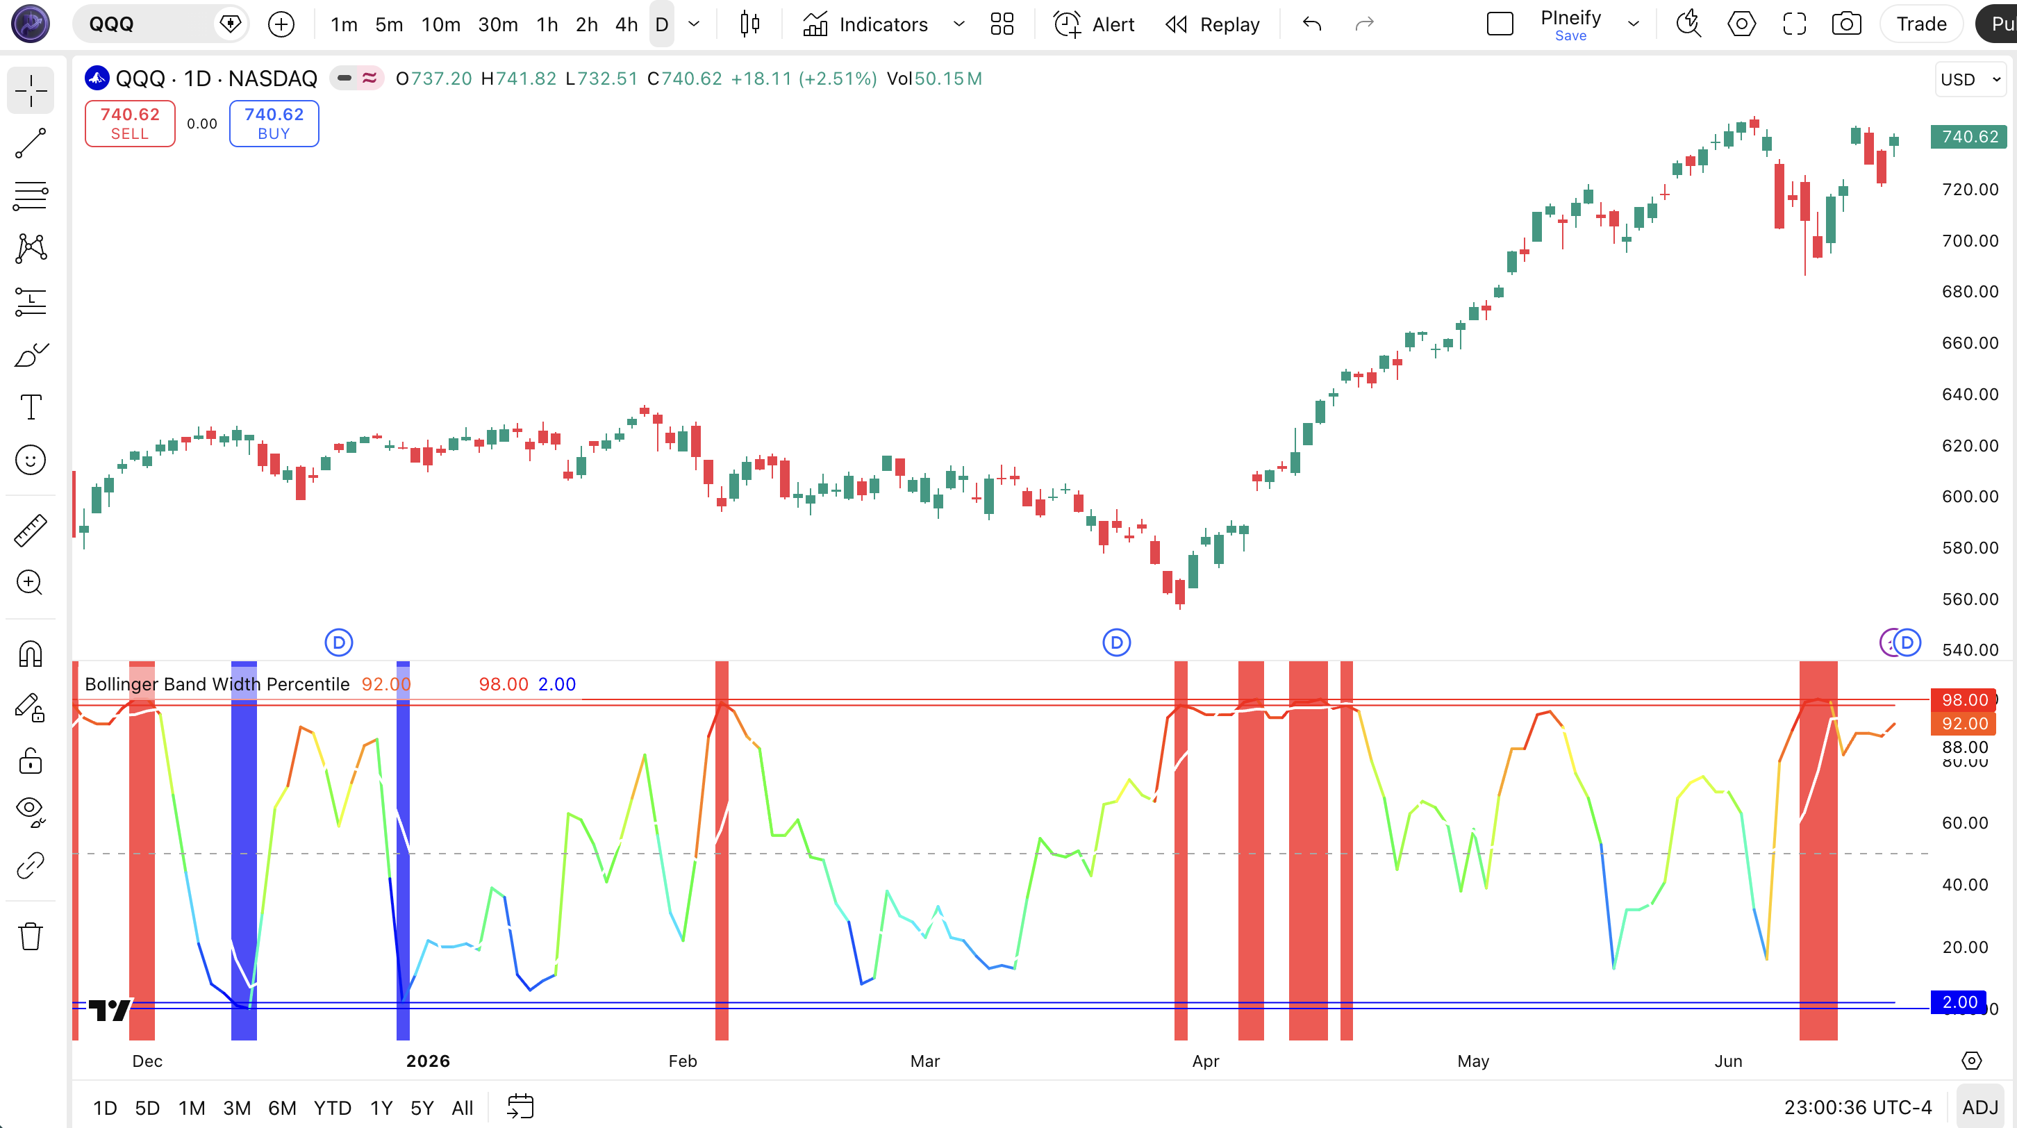Open the emoji icons tool
Image resolution: width=2017 pixels, height=1128 pixels.
31,461
